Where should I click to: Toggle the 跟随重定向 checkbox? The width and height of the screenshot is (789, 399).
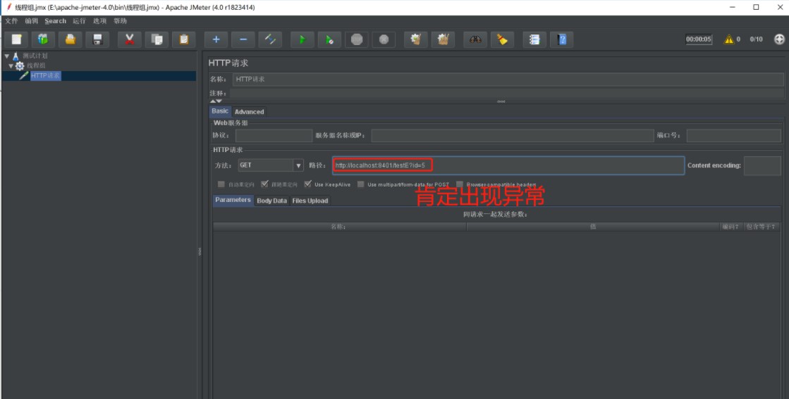[x=264, y=184]
